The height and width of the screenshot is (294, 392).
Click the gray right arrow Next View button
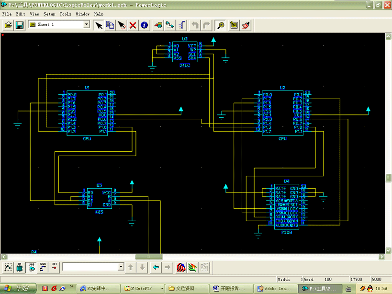point(168,268)
